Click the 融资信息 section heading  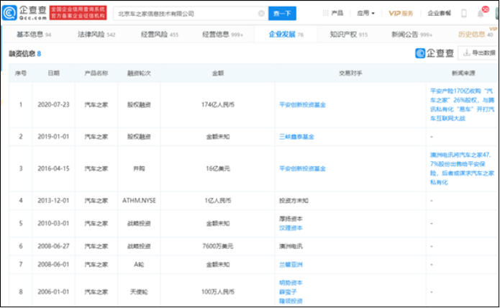tap(22, 53)
